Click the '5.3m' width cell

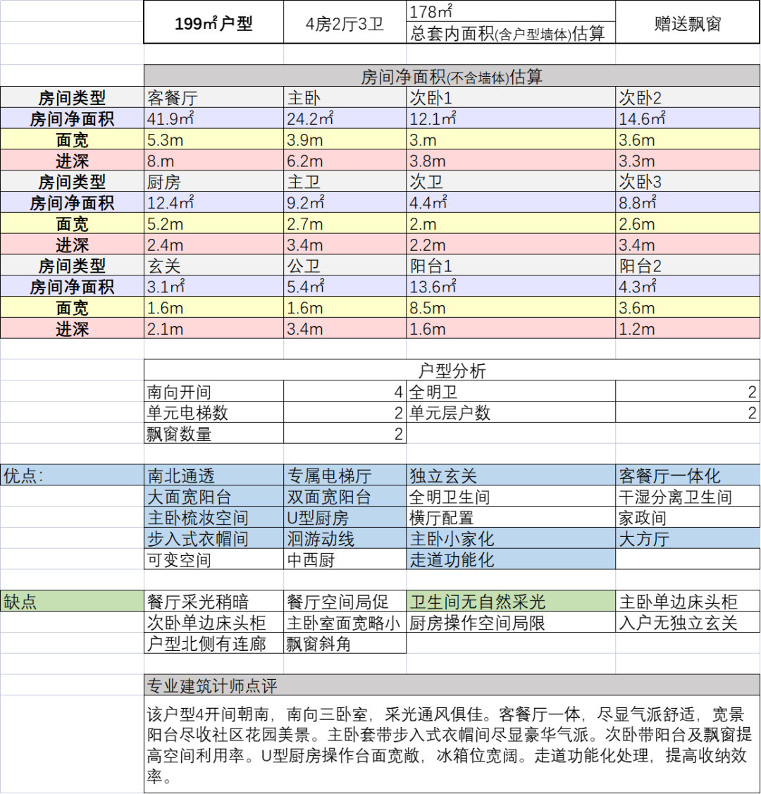pos(214,139)
